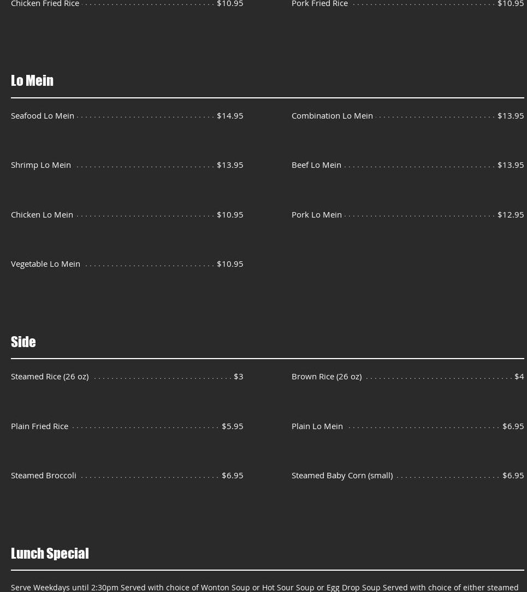Click the Lo Mein section heading
The width and height of the screenshot is (527, 592).
(x=32, y=80)
